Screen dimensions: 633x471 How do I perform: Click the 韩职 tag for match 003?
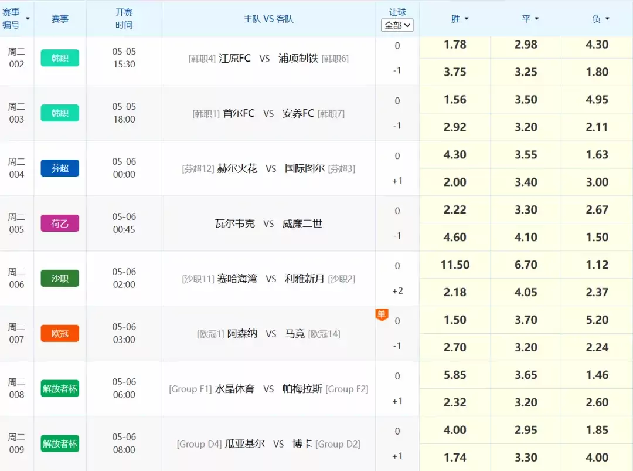[60, 113]
